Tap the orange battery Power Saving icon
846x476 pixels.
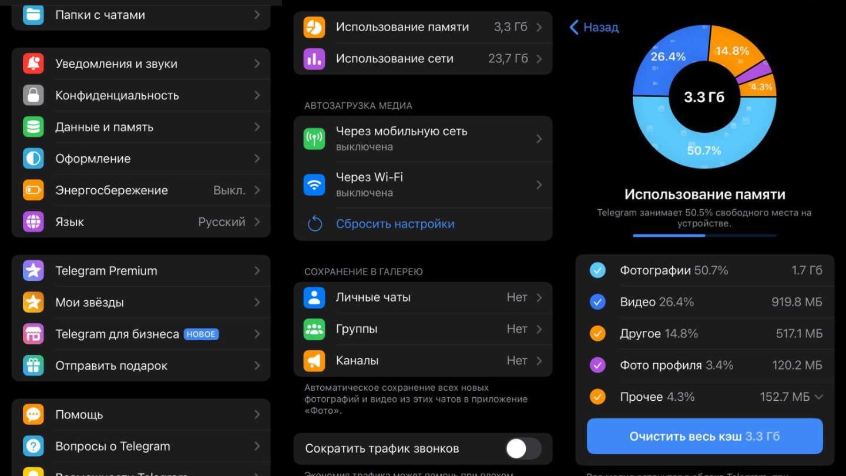[x=33, y=190]
